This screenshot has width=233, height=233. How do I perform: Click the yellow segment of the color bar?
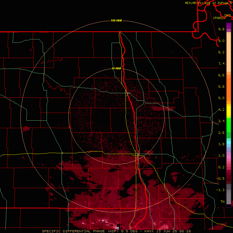229,111
